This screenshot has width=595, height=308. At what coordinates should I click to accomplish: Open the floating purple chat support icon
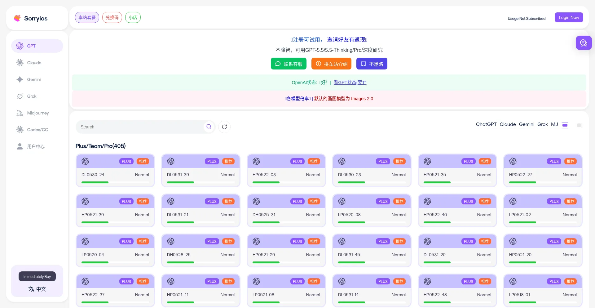point(584,43)
